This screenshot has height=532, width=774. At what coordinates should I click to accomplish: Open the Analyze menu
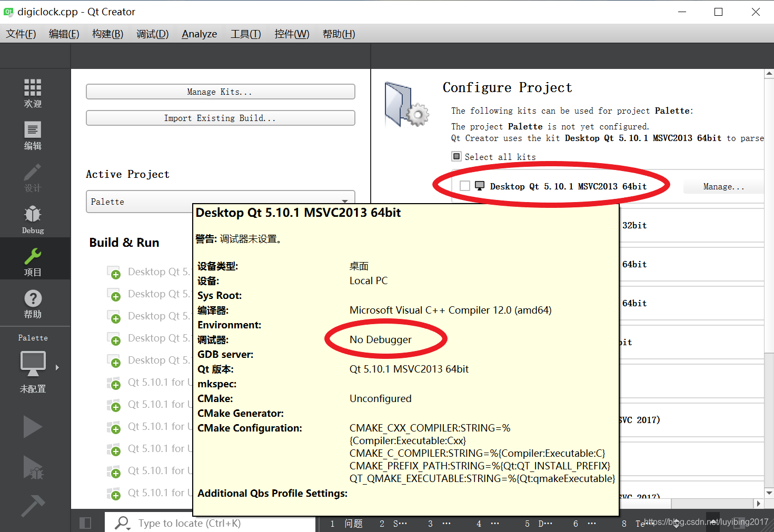pyautogui.click(x=199, y=34)
